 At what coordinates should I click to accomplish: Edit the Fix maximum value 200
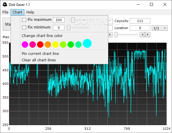pyautogui.click(x=59, y=20)
